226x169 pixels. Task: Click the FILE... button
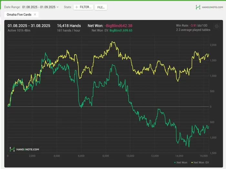100,7
